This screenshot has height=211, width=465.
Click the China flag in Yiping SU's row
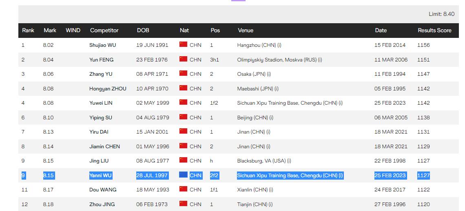(183, 117)
